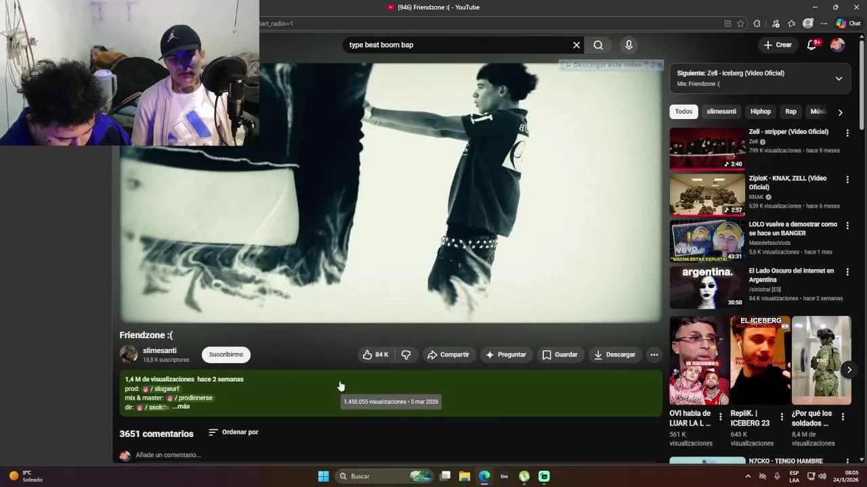This screenshot has height=487, width=867.
Task: Click the Compartir share button
Action: [448, 354]
